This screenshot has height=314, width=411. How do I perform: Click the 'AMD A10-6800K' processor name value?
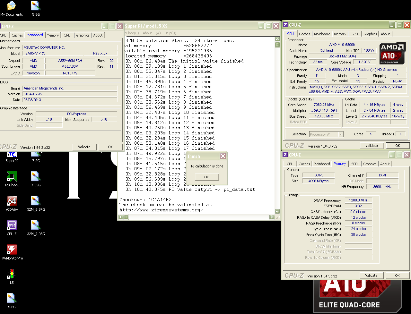point(342,45)
